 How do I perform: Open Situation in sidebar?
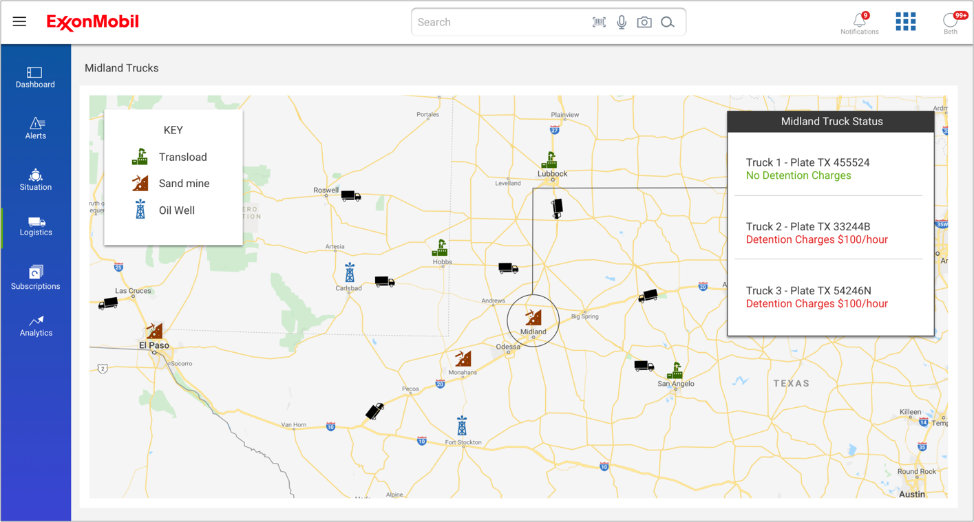pos(36,180)
